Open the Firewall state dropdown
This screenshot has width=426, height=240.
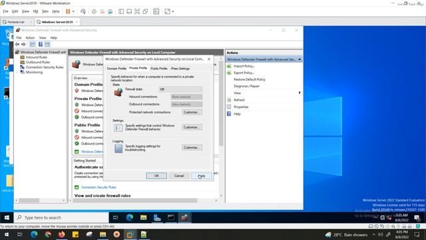point(180,89)
